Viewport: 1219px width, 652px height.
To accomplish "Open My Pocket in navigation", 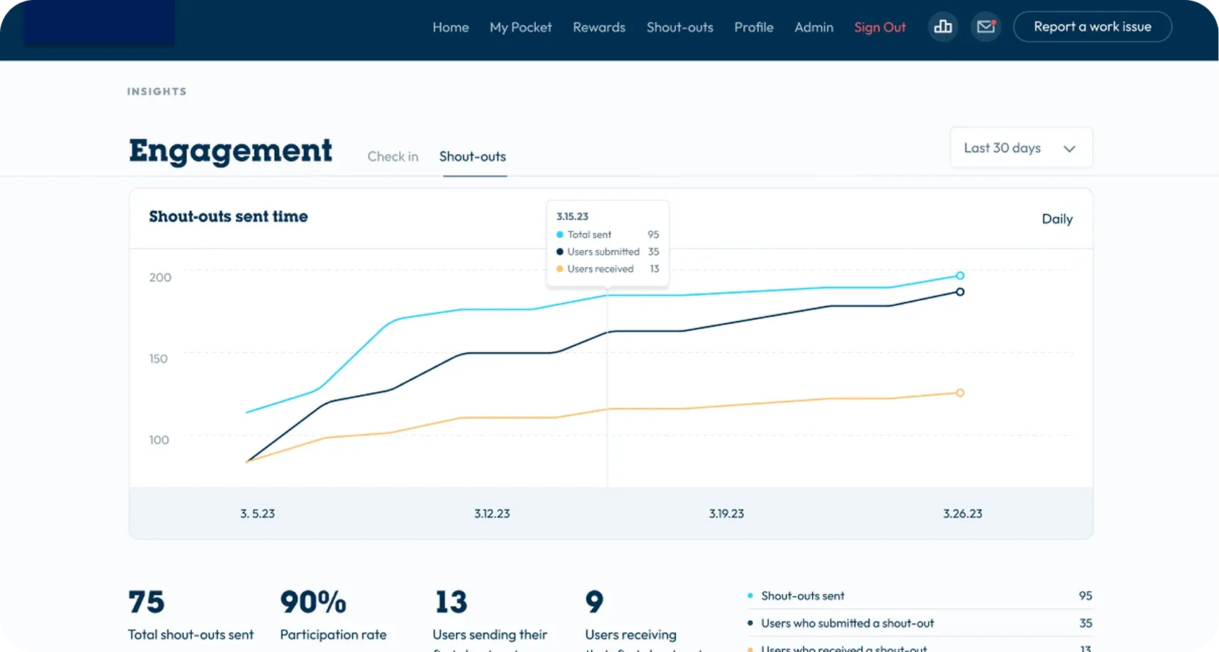I will (520, 28).
